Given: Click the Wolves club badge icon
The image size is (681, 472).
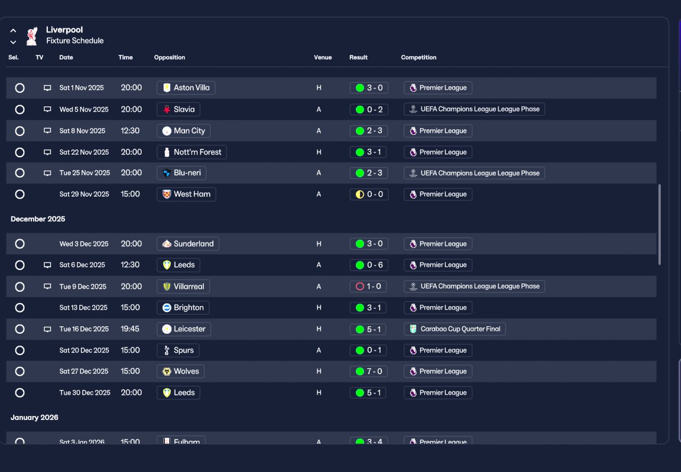Looking at the screenshot, I should point(167,372).
